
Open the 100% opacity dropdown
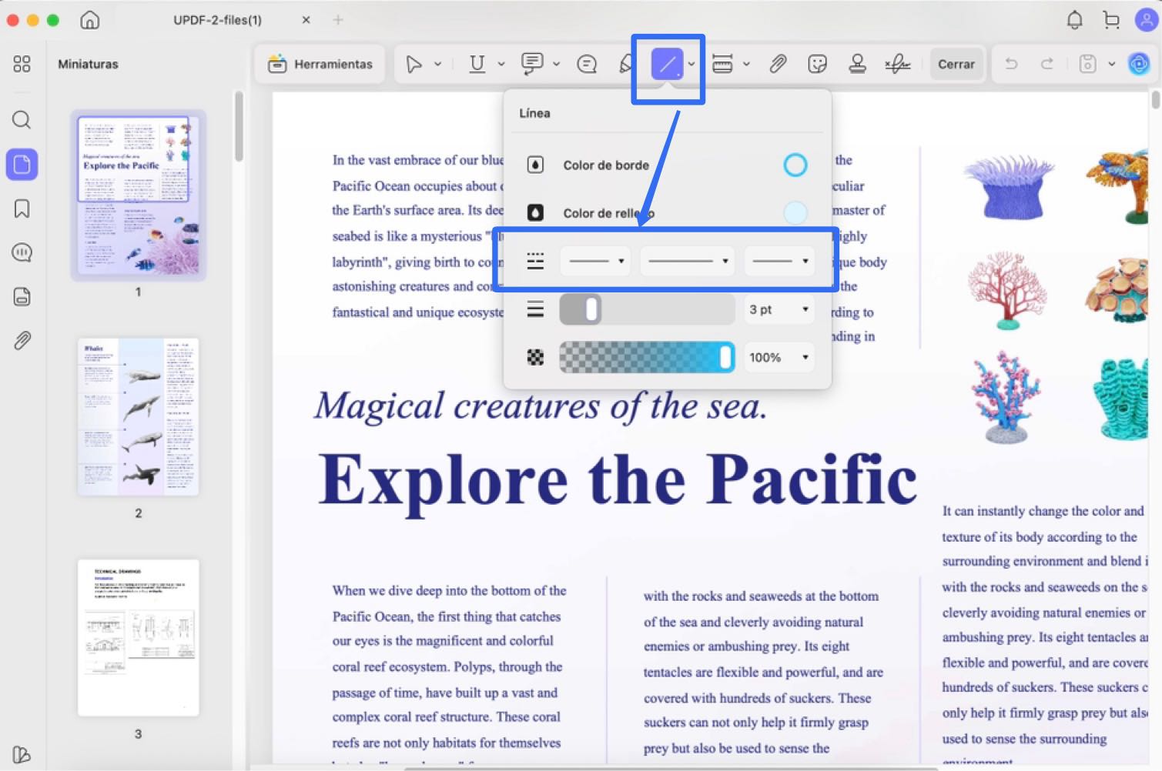point(779,357)
